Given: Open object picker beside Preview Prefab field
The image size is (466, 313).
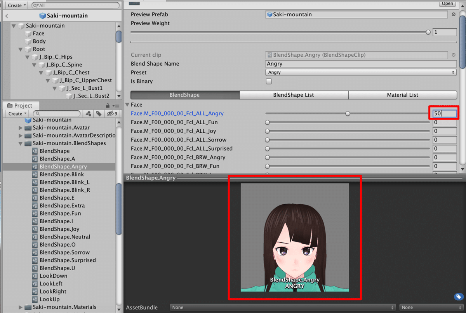Looking at the screenshot, I should pyautogui.click(x=454, y=14).
